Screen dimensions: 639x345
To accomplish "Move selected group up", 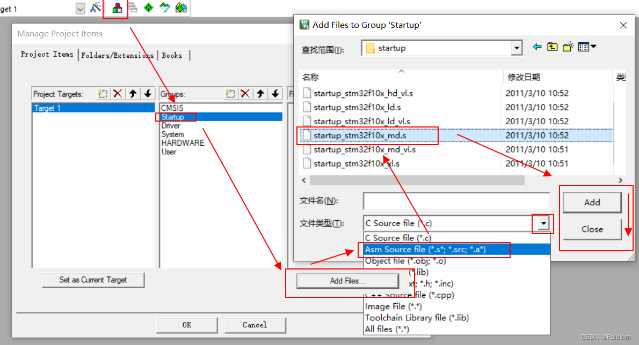I will tap(260, 94).
